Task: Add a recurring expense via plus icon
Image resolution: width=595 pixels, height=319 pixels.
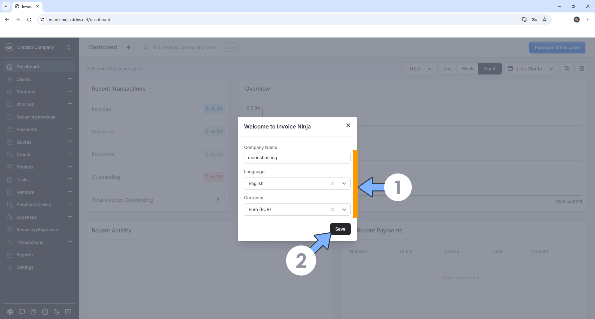Action: (70, 229)
